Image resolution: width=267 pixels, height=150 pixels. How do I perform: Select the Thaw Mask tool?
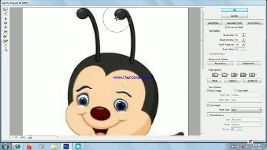5,41
